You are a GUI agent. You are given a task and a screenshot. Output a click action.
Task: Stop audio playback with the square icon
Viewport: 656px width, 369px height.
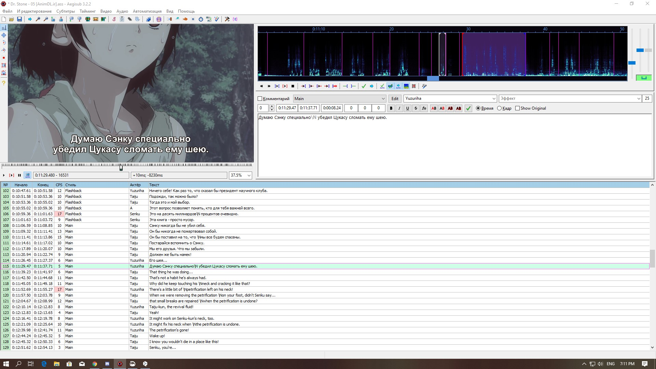tap(293, 86)
